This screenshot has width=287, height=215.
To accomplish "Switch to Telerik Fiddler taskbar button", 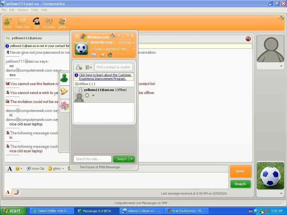I will pos(51,211).
